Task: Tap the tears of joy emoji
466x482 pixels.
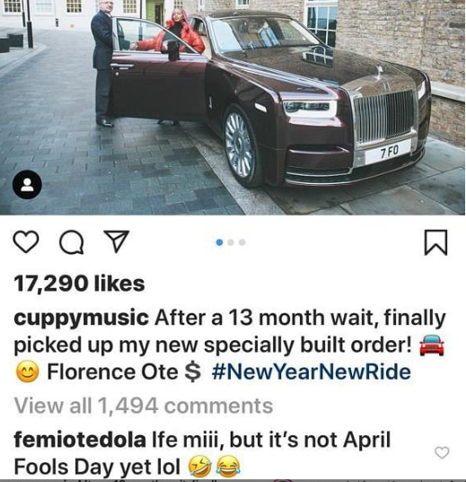Action: 228,467
